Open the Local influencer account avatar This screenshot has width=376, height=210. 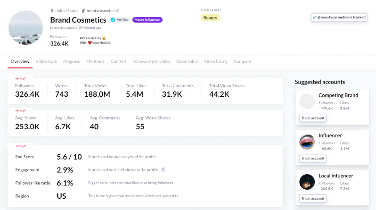307,182
